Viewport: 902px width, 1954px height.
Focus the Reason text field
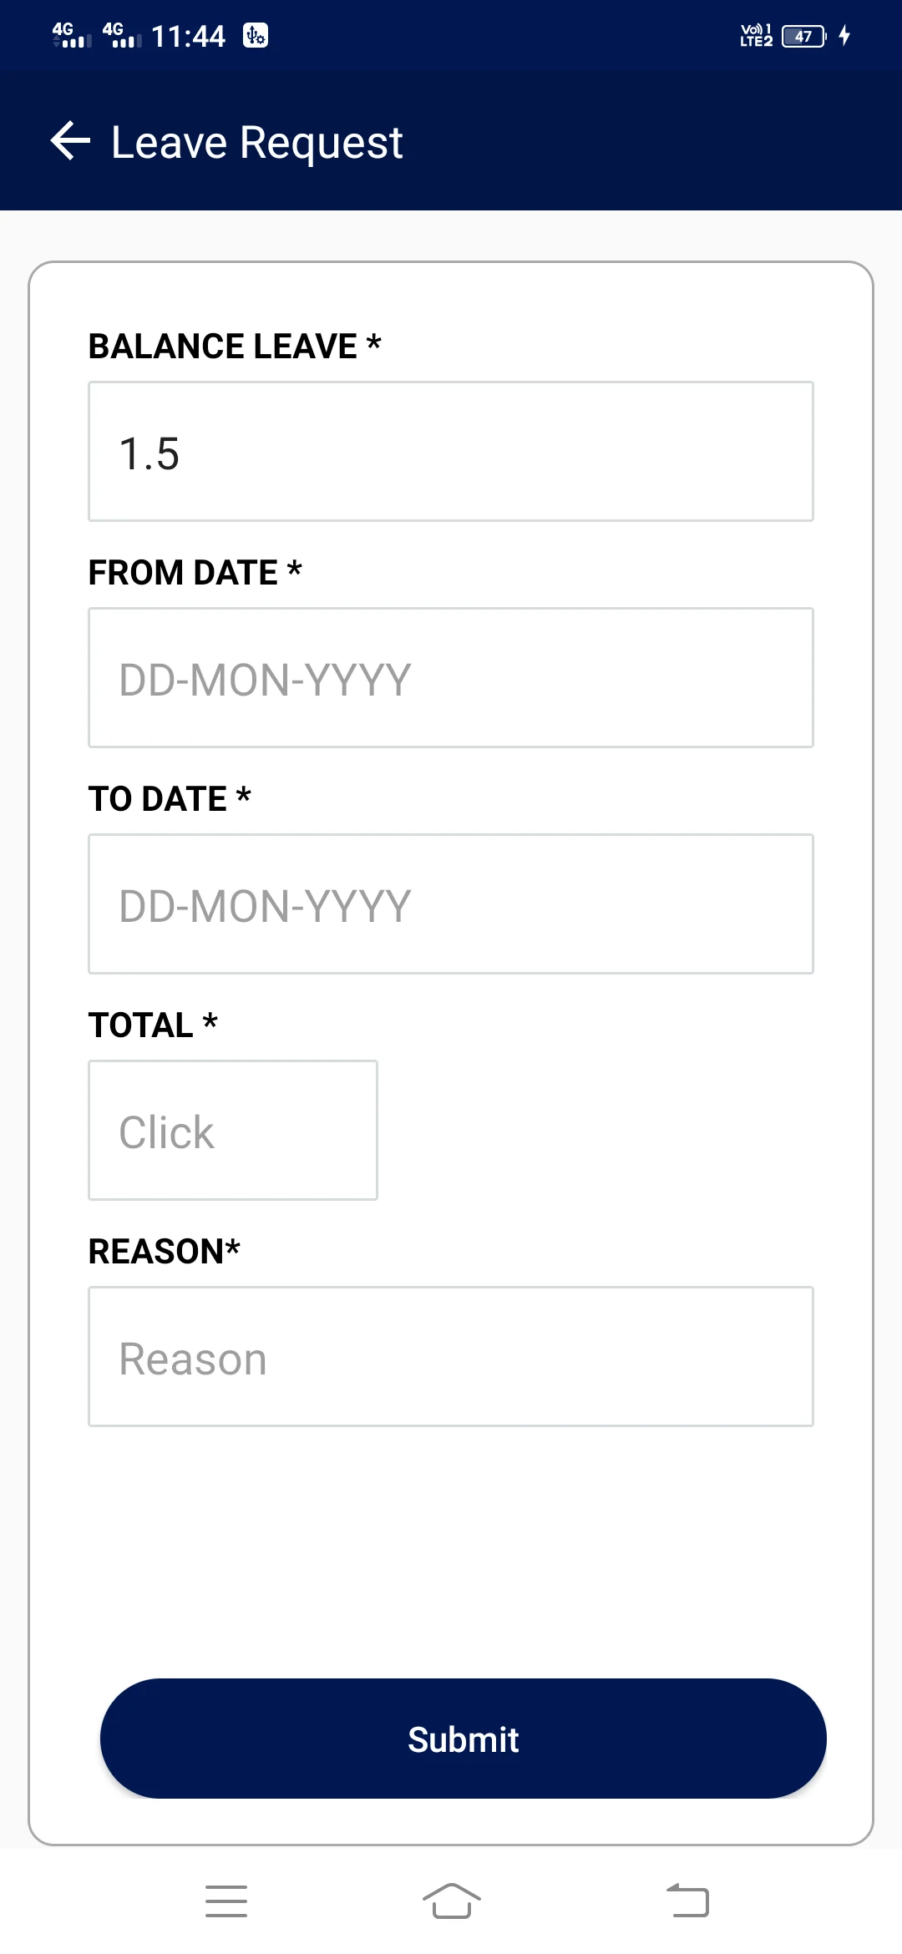(451, 1357)
